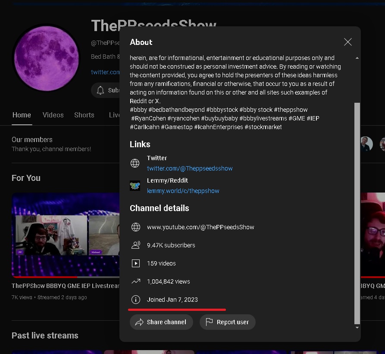Click the right-side partially visible video thumbnail

click(x=373, y=235)
